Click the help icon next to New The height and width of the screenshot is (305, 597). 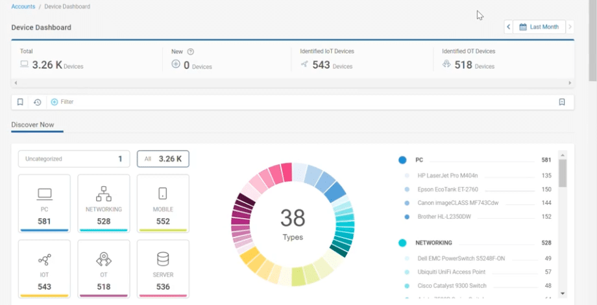click(191, 51)
